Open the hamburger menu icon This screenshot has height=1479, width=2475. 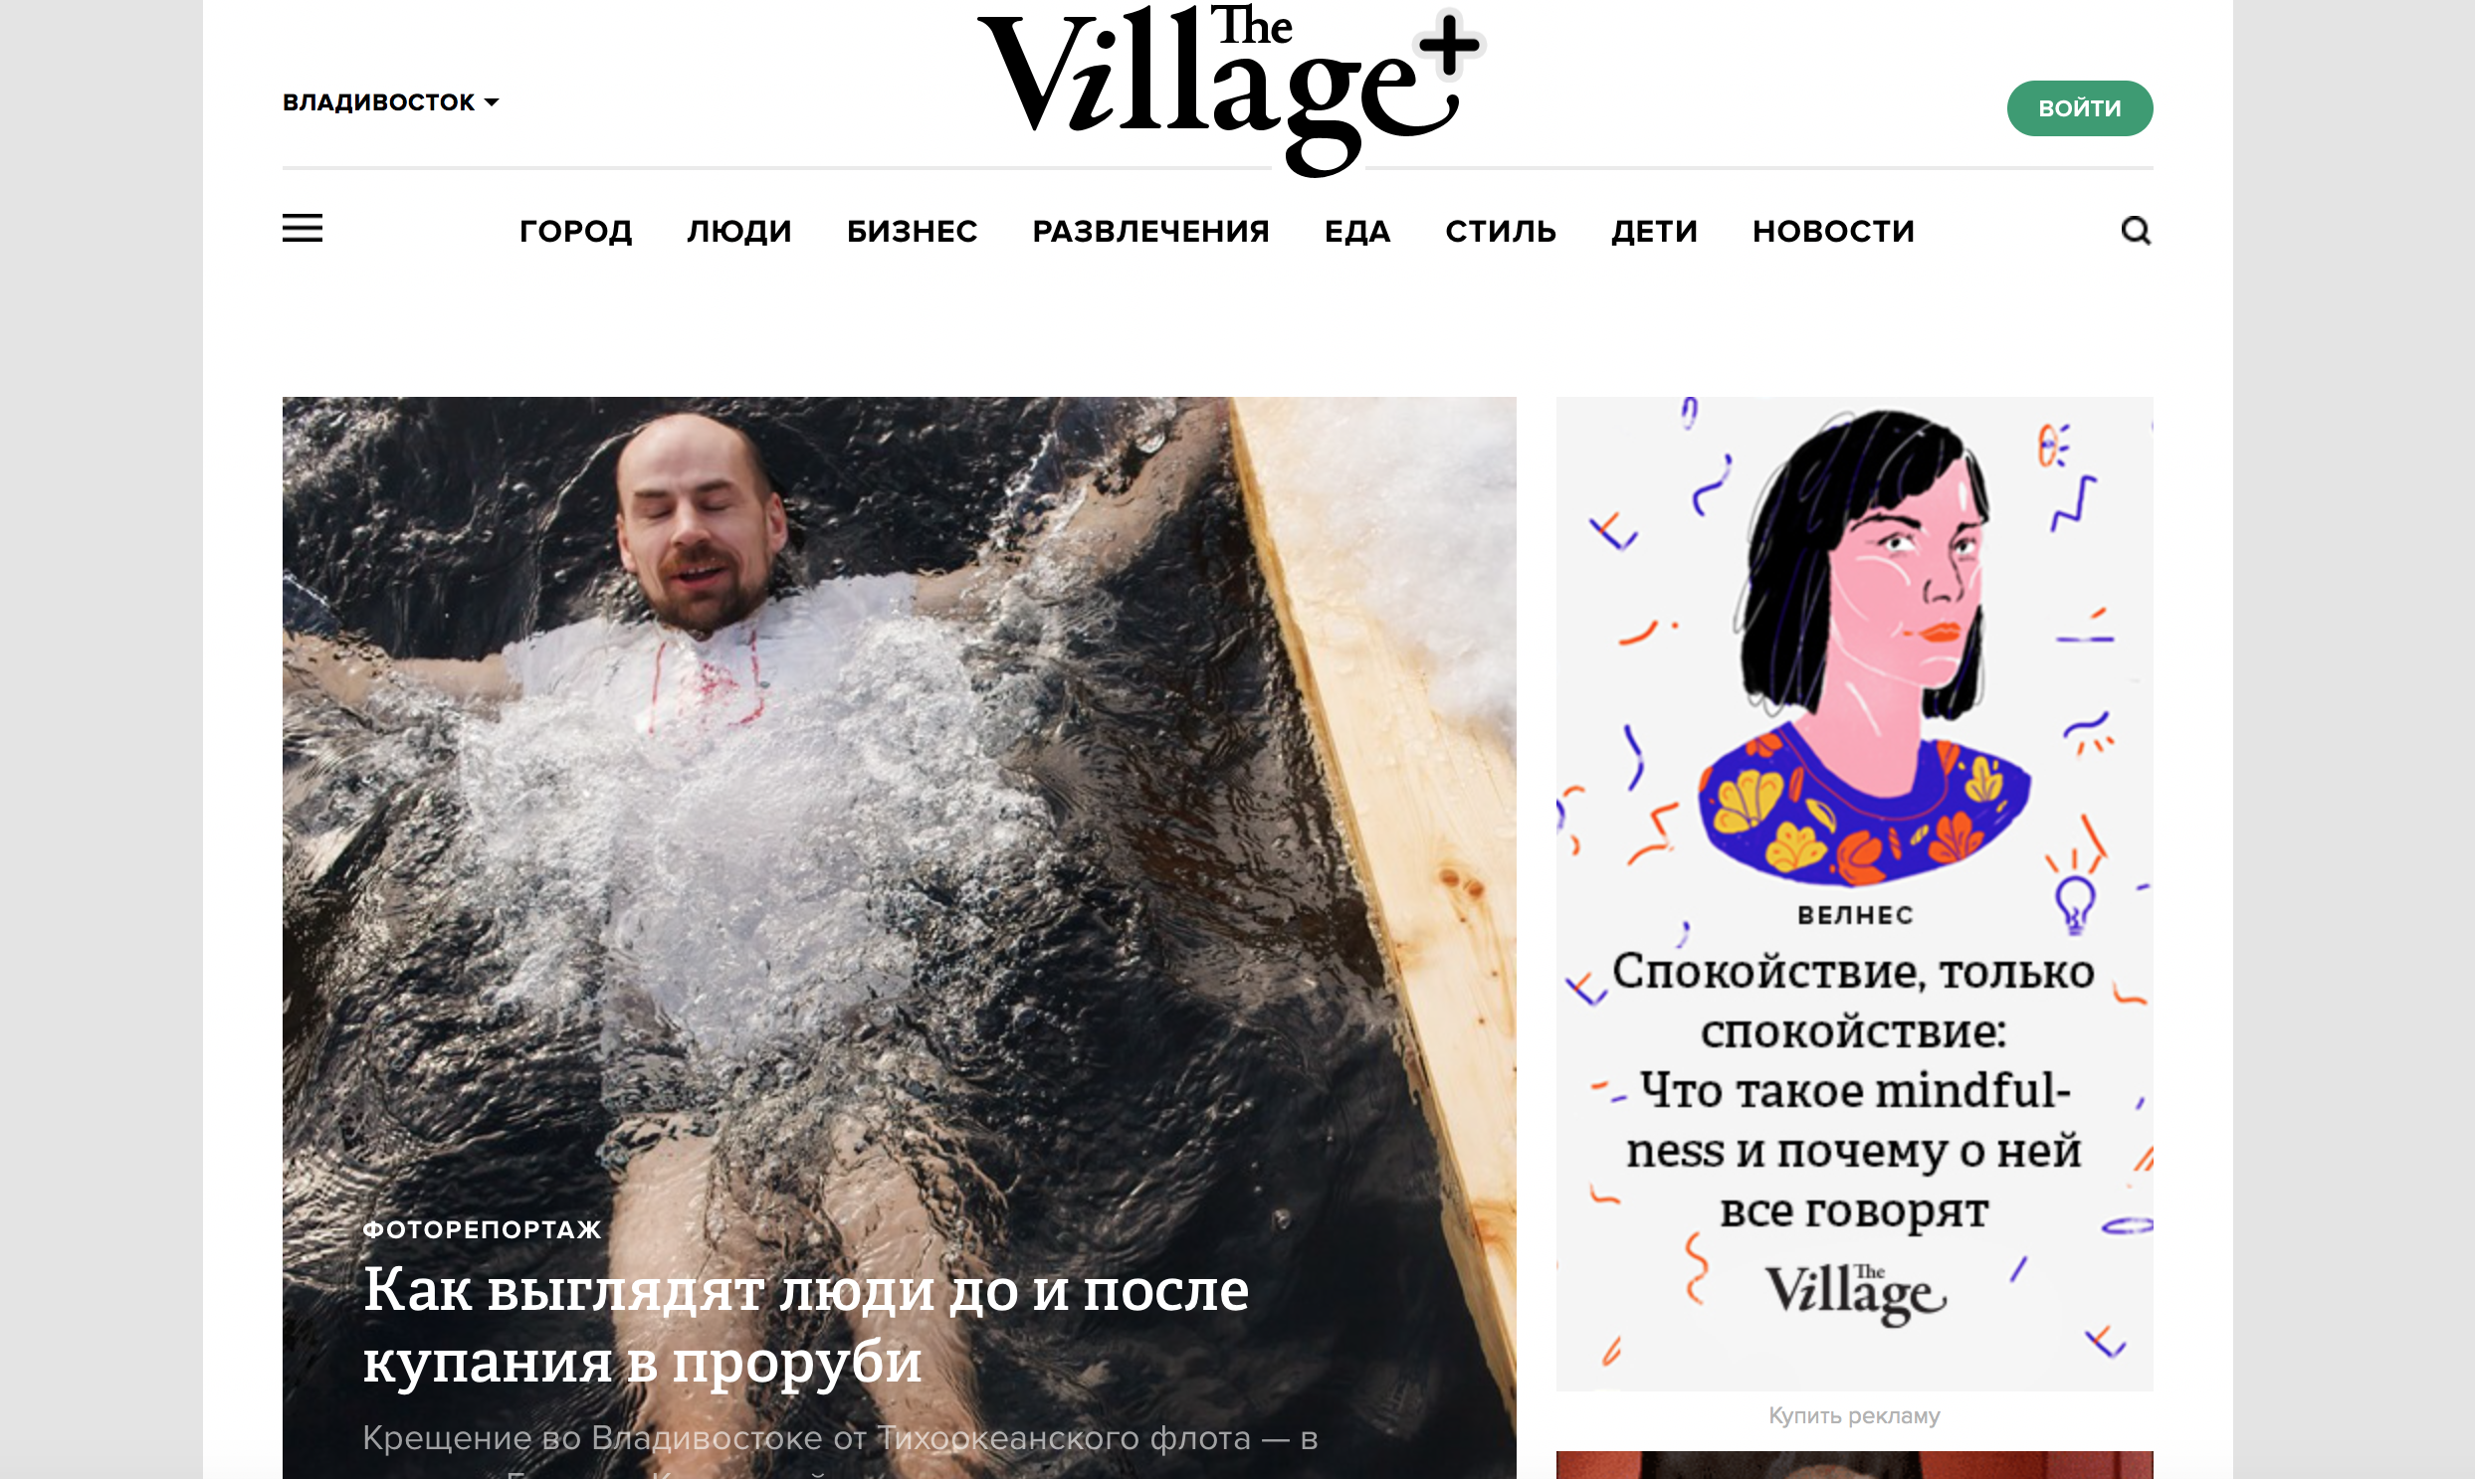pos(303,228)
